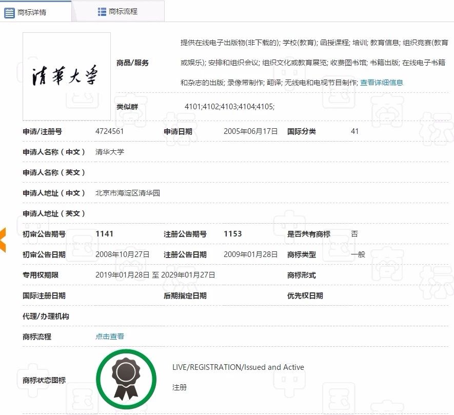Click the 国际分类 label
The height and width of the screenshot is (415, 454).
click(302, 131)
